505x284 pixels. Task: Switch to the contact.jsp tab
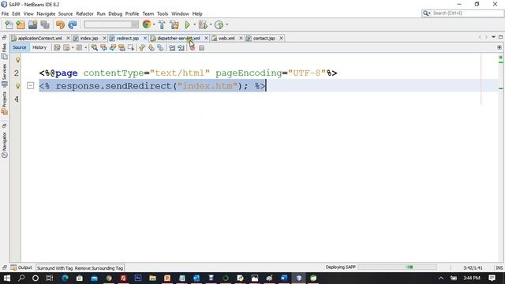(264, 39)
